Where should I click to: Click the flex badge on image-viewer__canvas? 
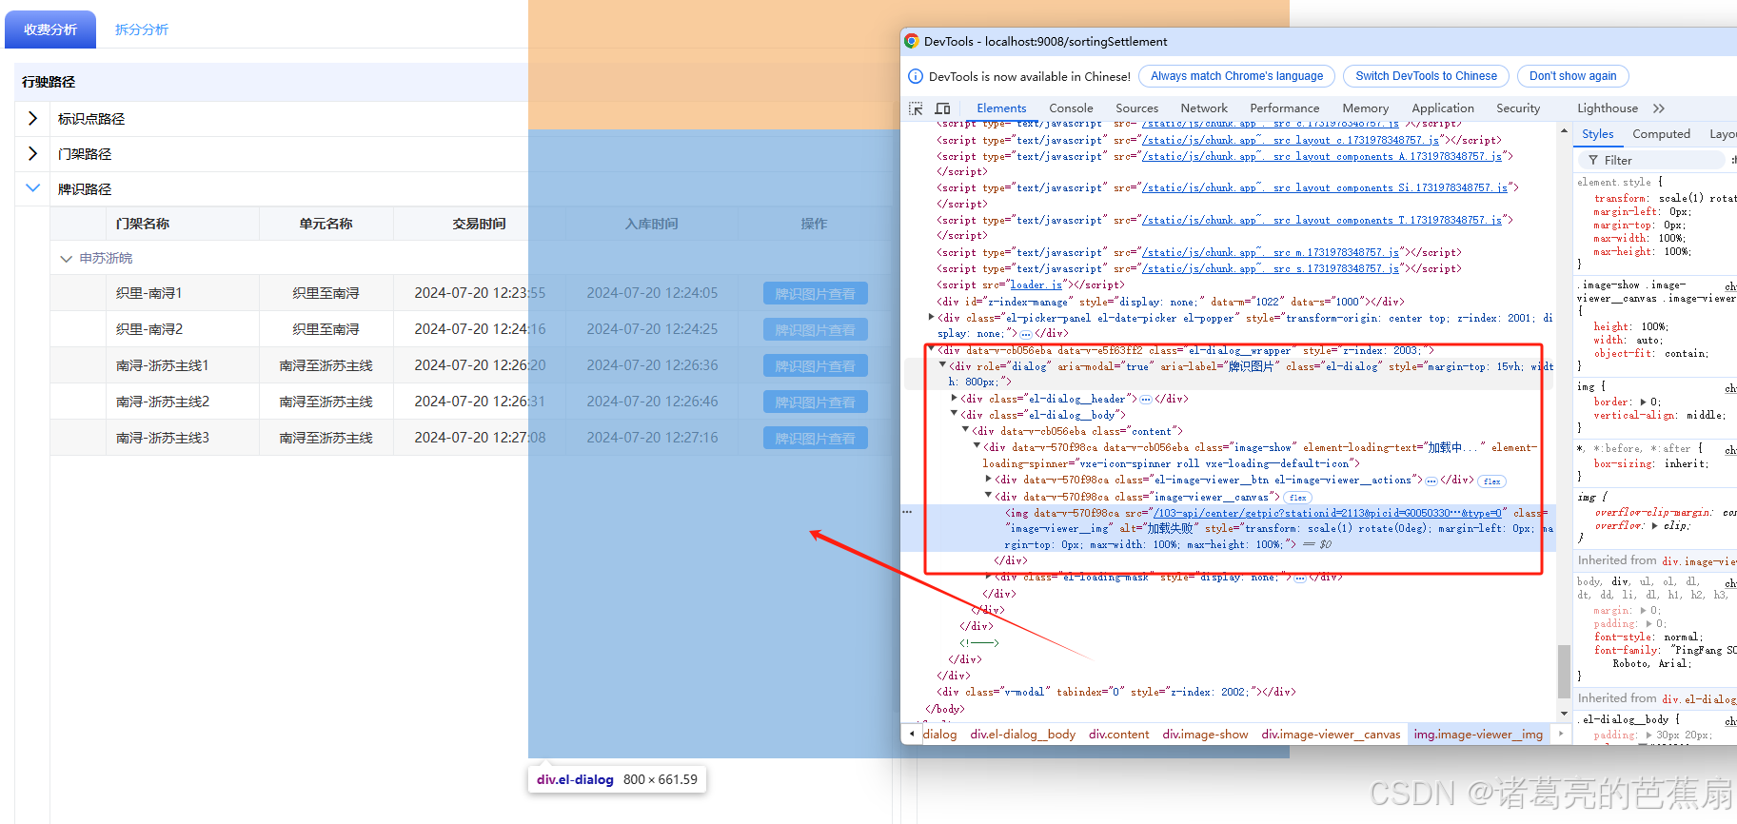pyautogui.click(x=1297, y=498)
